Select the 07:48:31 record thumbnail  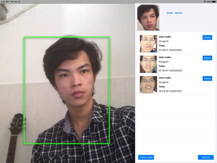[x=148, y=44]
